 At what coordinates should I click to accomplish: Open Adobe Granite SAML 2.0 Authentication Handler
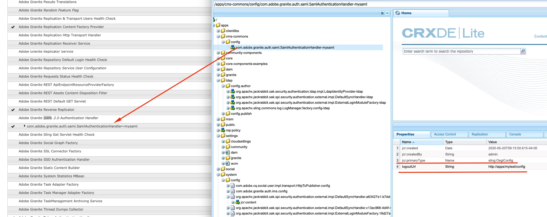click(58, 118)
